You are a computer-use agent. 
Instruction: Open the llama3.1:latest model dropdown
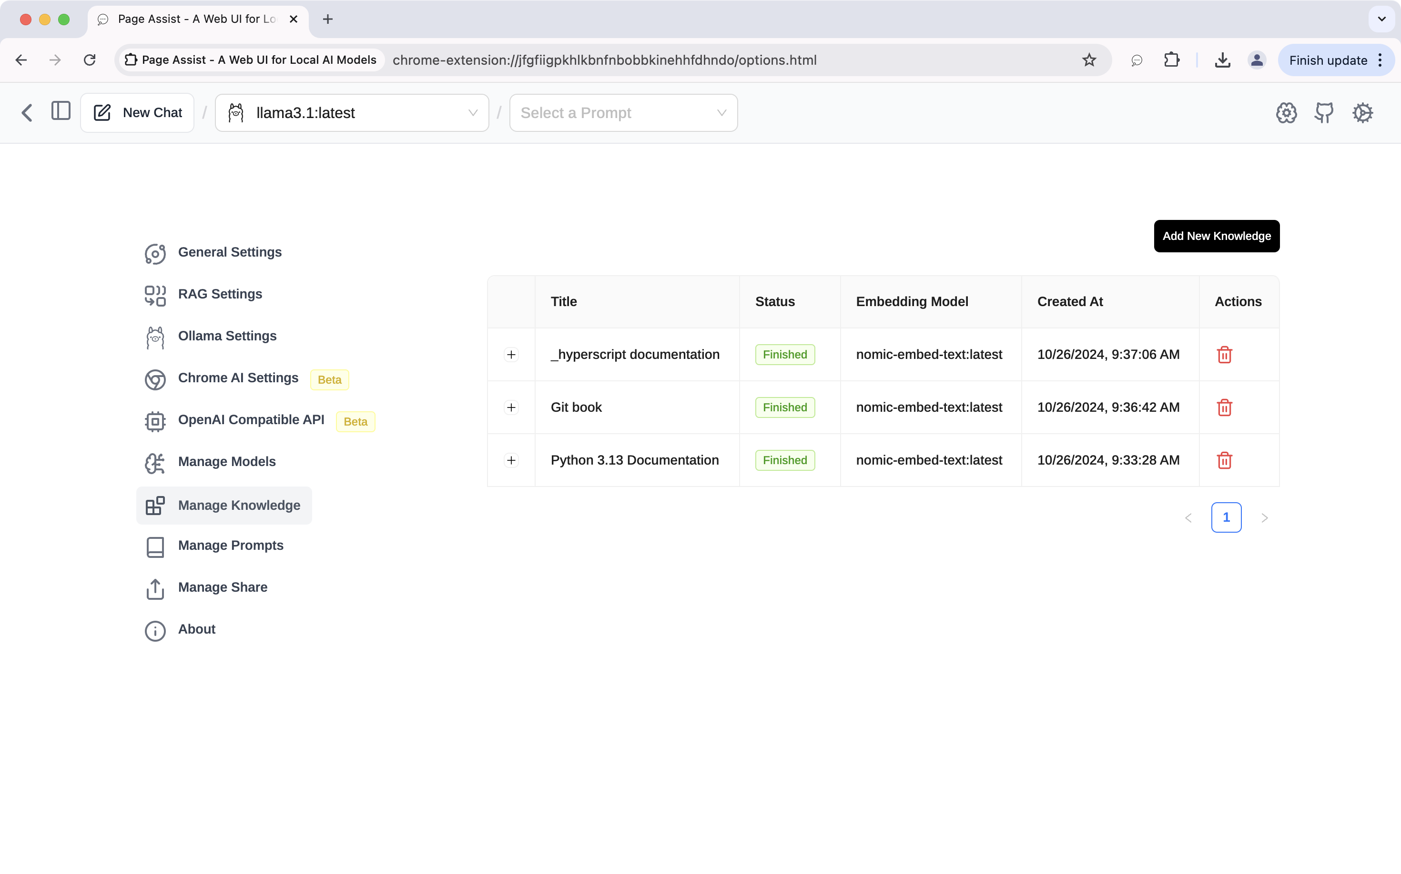352,113
